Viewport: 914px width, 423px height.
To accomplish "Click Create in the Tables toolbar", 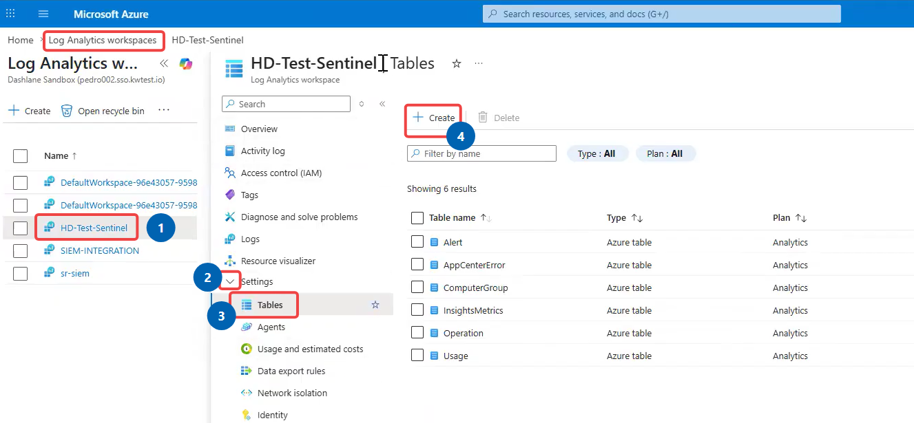I will (434, 118).
